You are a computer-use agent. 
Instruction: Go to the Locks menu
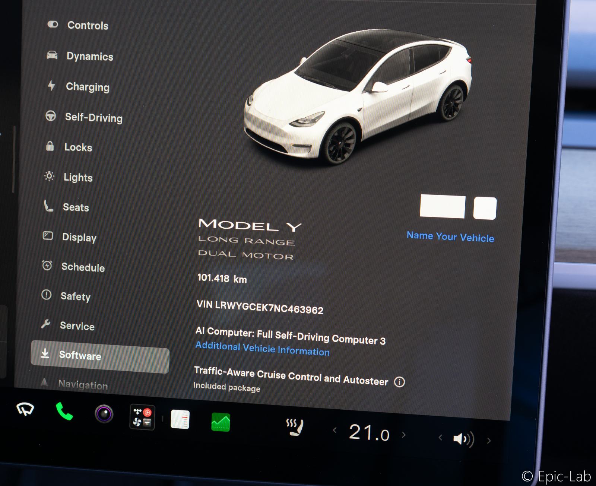click(x=78, y=147)
